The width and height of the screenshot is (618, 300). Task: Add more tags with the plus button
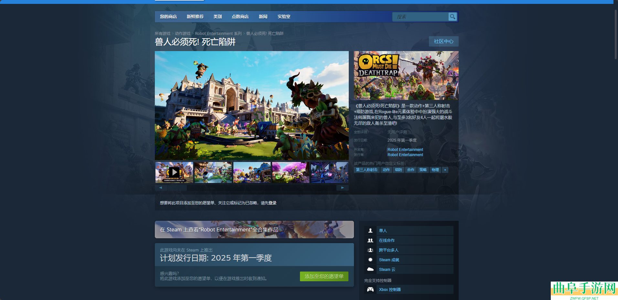(x=445, y=170)
